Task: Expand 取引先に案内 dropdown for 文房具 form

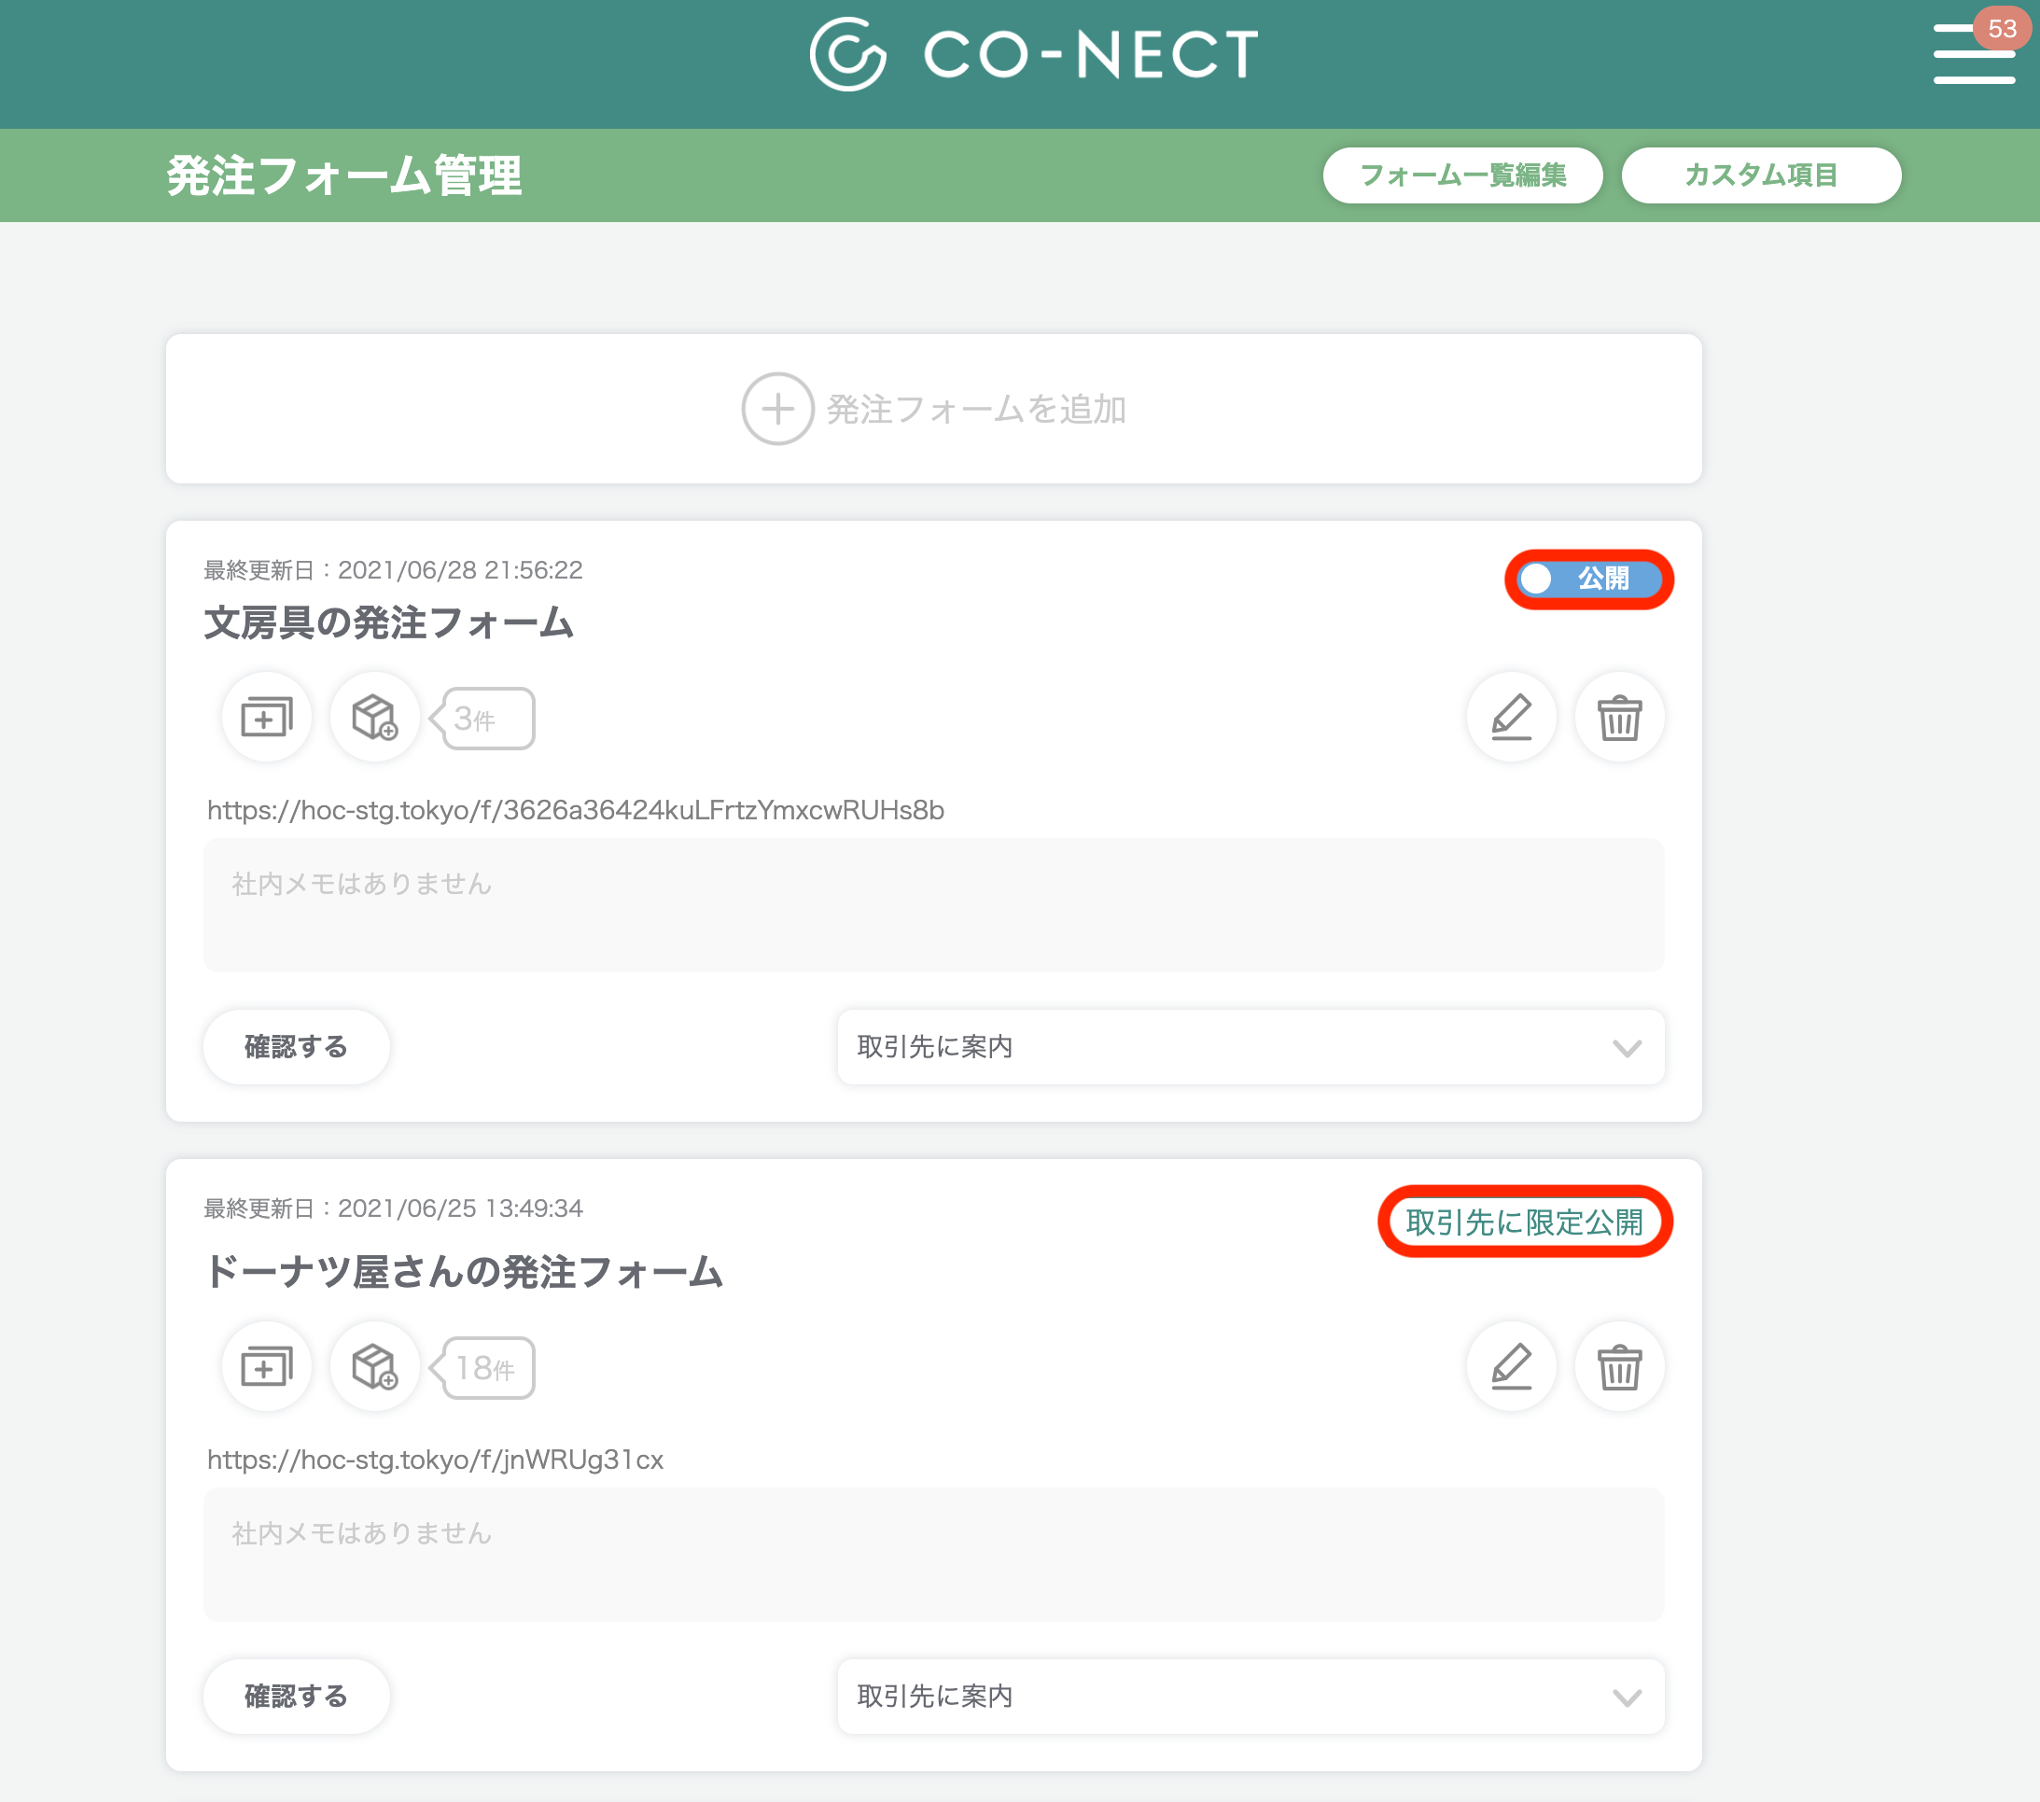Action: tap(1251, 1047)
